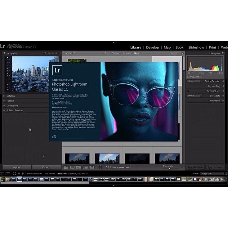This screenshot has height=228, width=228.
Task: Set Navigator zoom to 2:1
Action: coord(57,53)
